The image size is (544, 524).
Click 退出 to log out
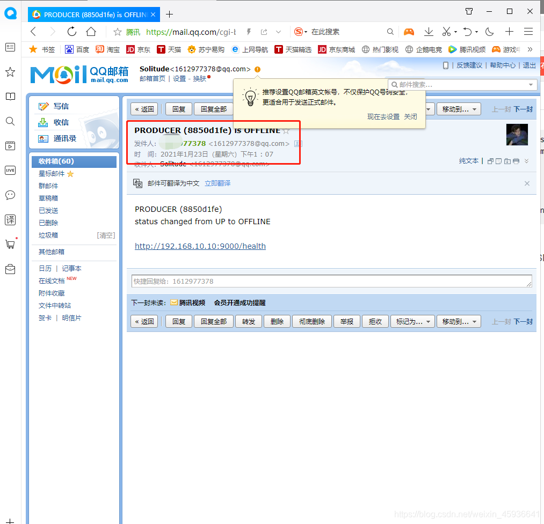pos(530,65)
